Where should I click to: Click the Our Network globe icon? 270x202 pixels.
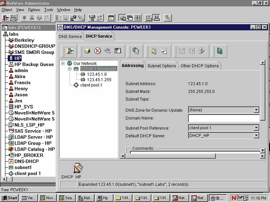tap(69, 63)
